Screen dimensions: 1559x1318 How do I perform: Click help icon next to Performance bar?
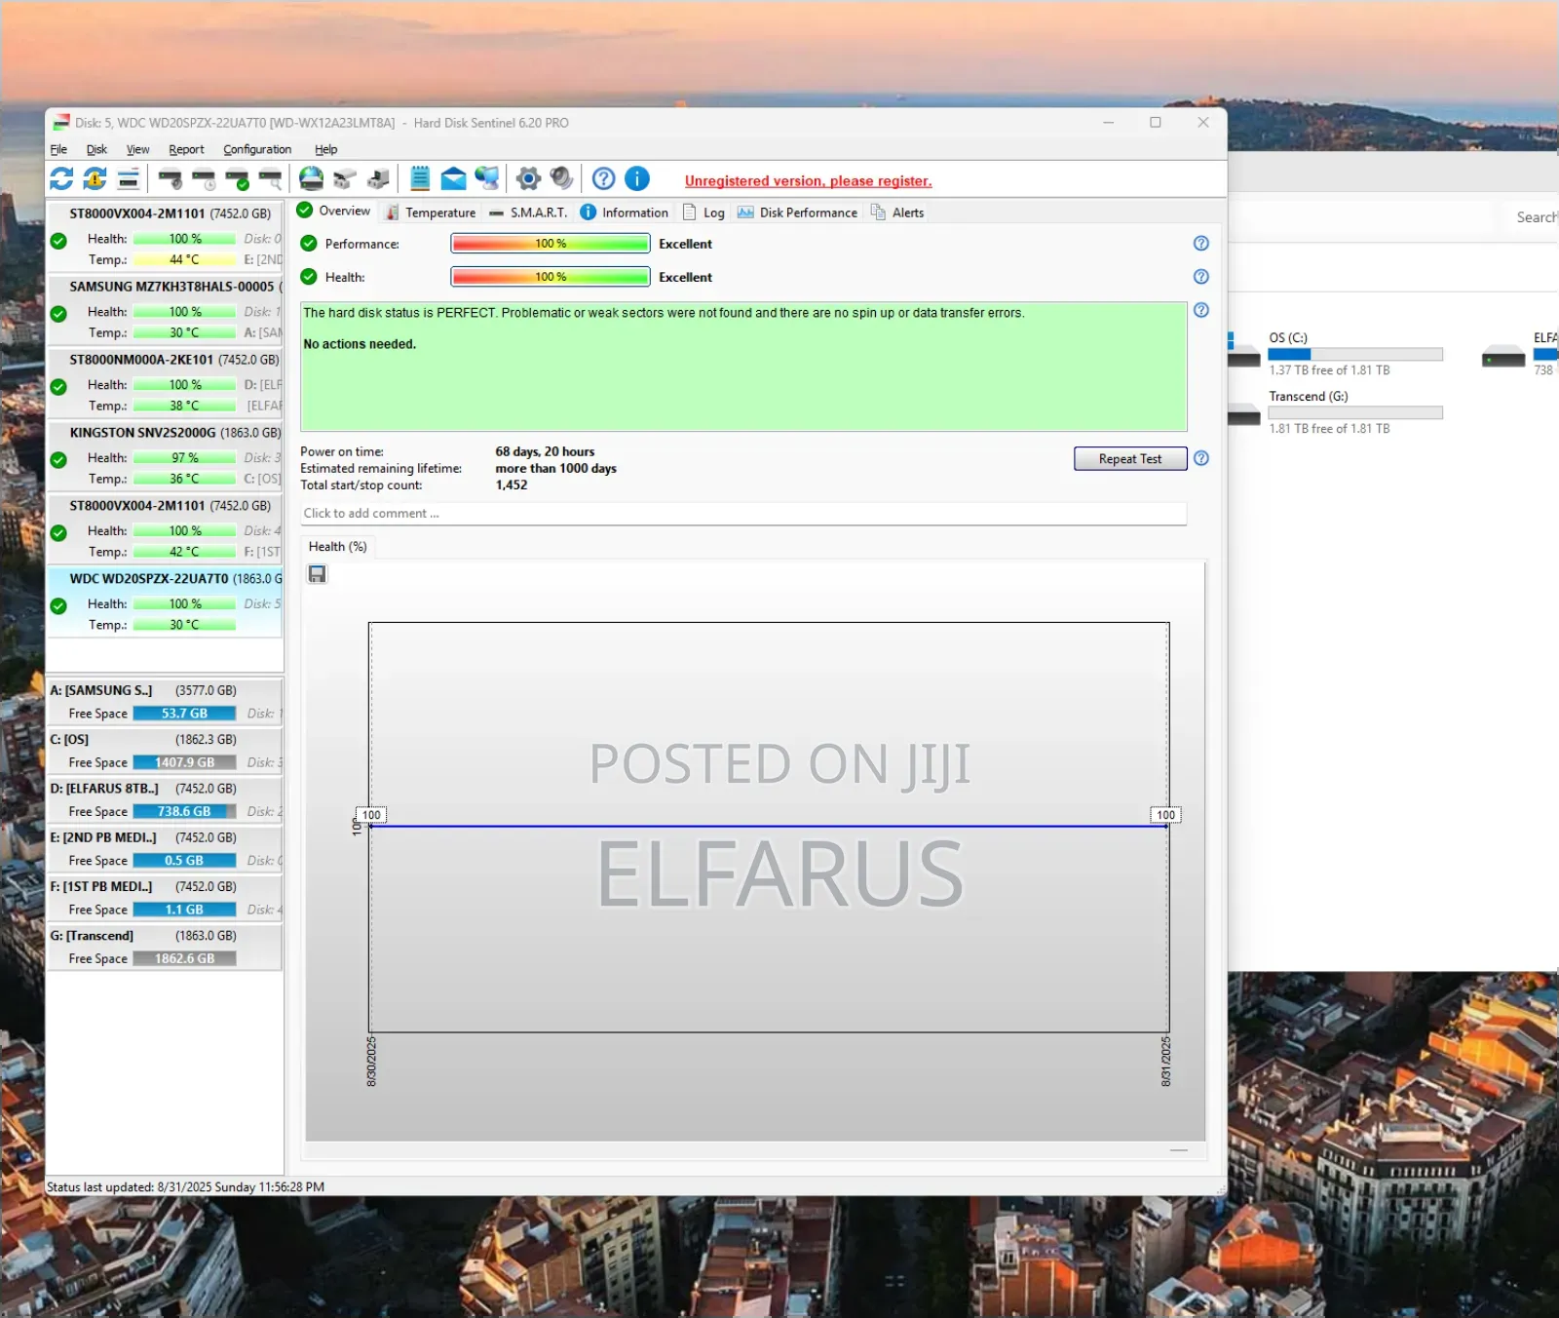click(1200, 244)
